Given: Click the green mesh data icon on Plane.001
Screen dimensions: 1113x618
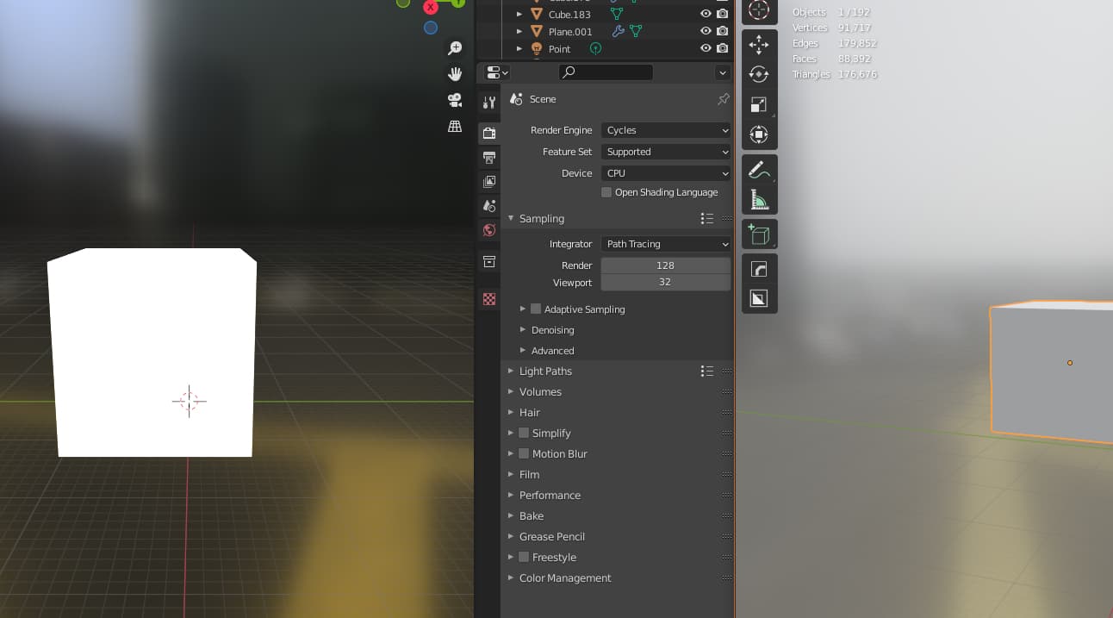Looking at the screenshot, I should click(x=636, y=31).
